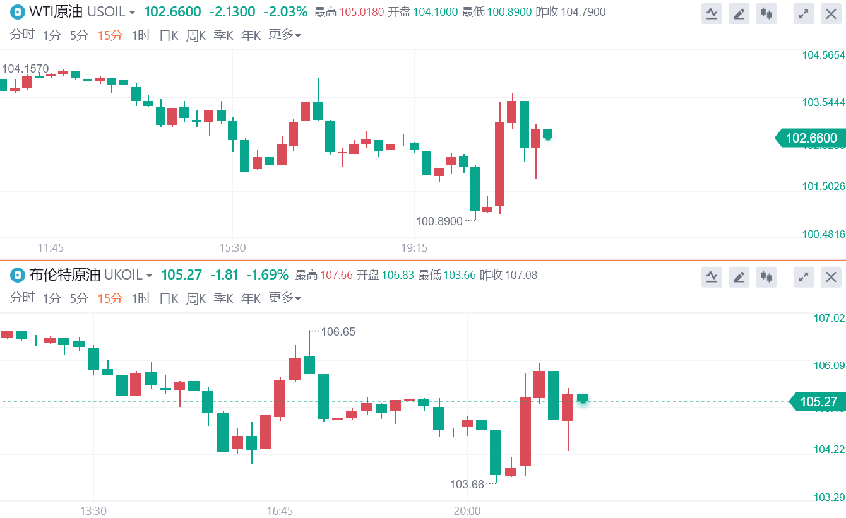
Task: Expand 更多 timeframe menu in WTI chart
Action: click(285, 35)
